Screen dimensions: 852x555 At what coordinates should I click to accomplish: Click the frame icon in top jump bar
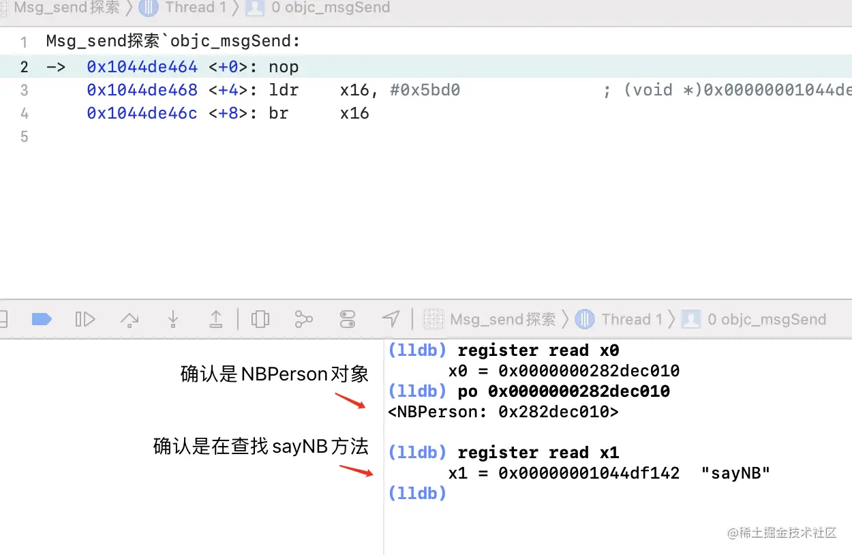[x=255, y=8]
